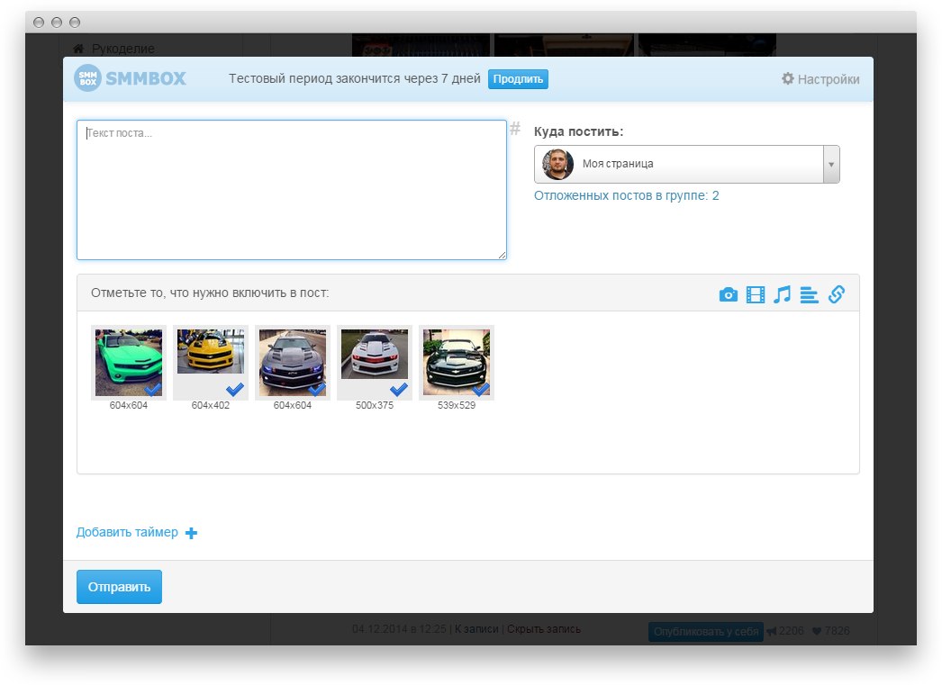
Task: Toggle checkmark on white 500x375 car photo
Action: (x=398, y=389)
